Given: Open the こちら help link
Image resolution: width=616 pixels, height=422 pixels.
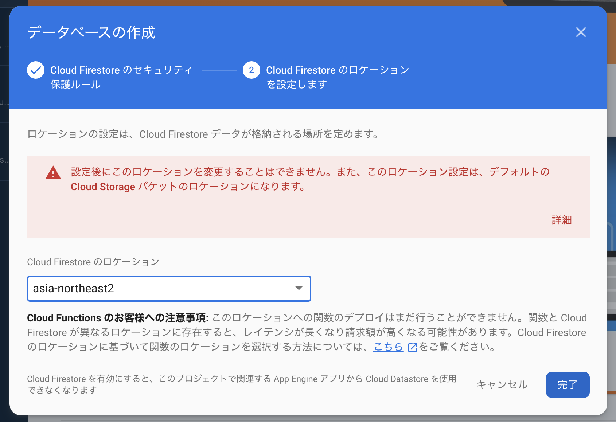Looking at the screenshot, I should pos(388,347).
